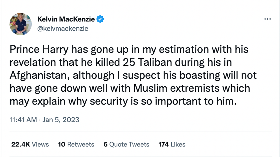
Task: View the 22.4K Views count
Action: [x=30, y=144]
